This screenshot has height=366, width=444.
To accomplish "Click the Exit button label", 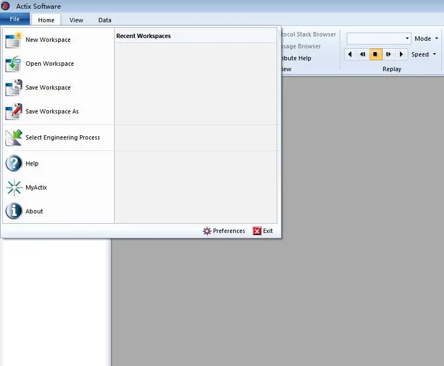I will click(x=268, y=231).
